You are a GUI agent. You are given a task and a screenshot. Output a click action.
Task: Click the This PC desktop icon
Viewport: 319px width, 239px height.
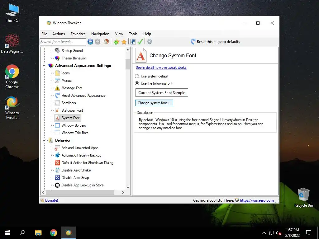coord(12,12)
